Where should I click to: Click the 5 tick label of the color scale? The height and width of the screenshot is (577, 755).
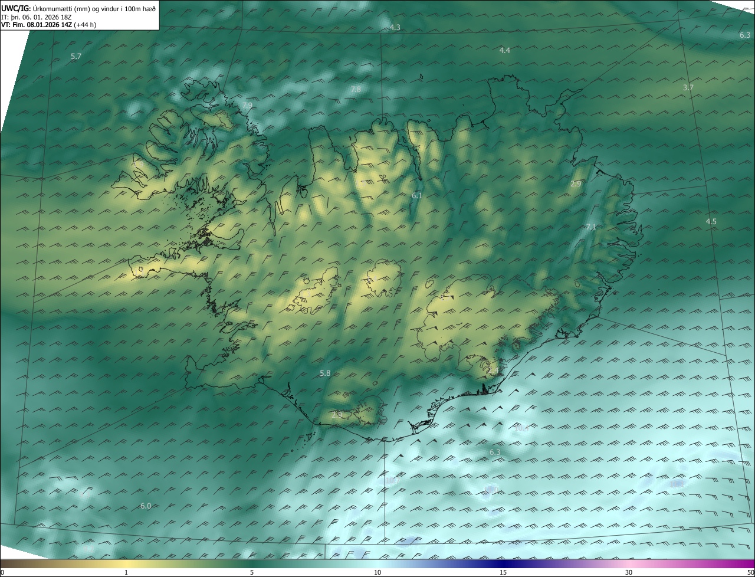click(252, 572)
